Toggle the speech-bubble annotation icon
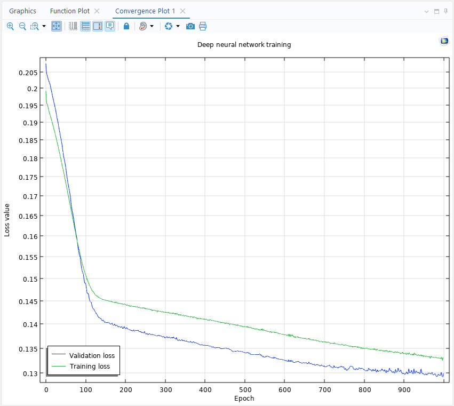 (110, 26)
